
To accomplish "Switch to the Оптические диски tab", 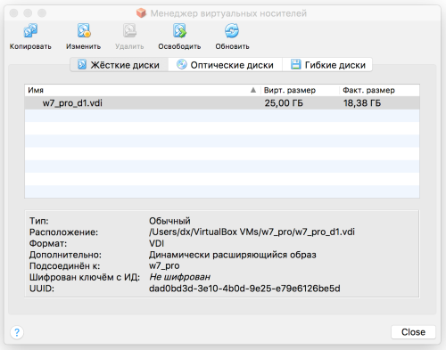I will point(225,65).
